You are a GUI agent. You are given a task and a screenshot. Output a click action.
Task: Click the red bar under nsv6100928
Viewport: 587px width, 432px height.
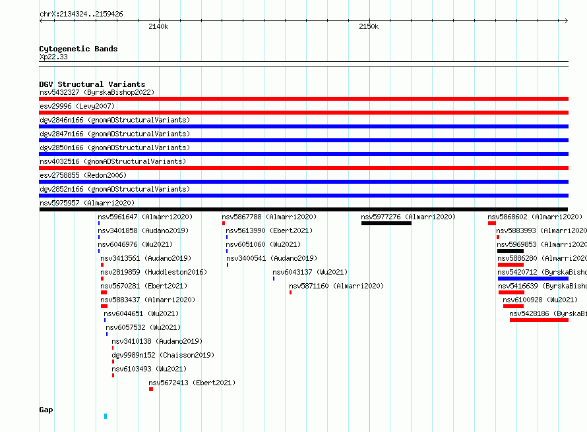[513, 306]
